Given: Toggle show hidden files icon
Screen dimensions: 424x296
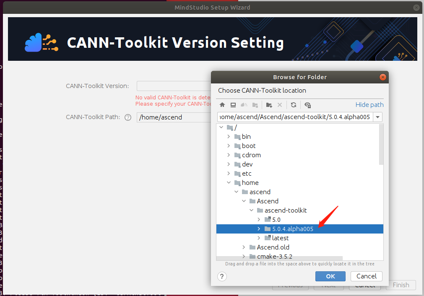Looking at the screenshot, I should pos(307,105).
